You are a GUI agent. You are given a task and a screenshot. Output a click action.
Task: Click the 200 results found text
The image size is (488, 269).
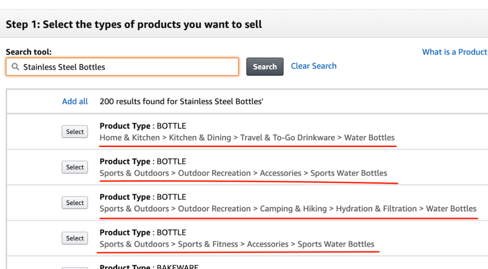(x=181, y=102)
